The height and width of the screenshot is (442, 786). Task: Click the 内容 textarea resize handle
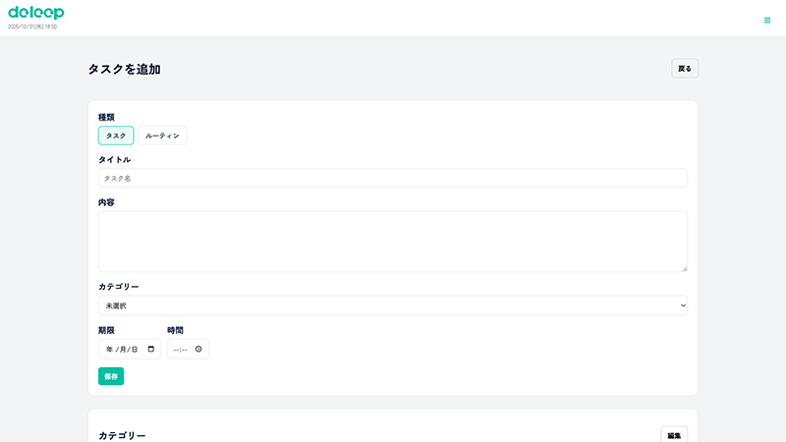(684, 268)
